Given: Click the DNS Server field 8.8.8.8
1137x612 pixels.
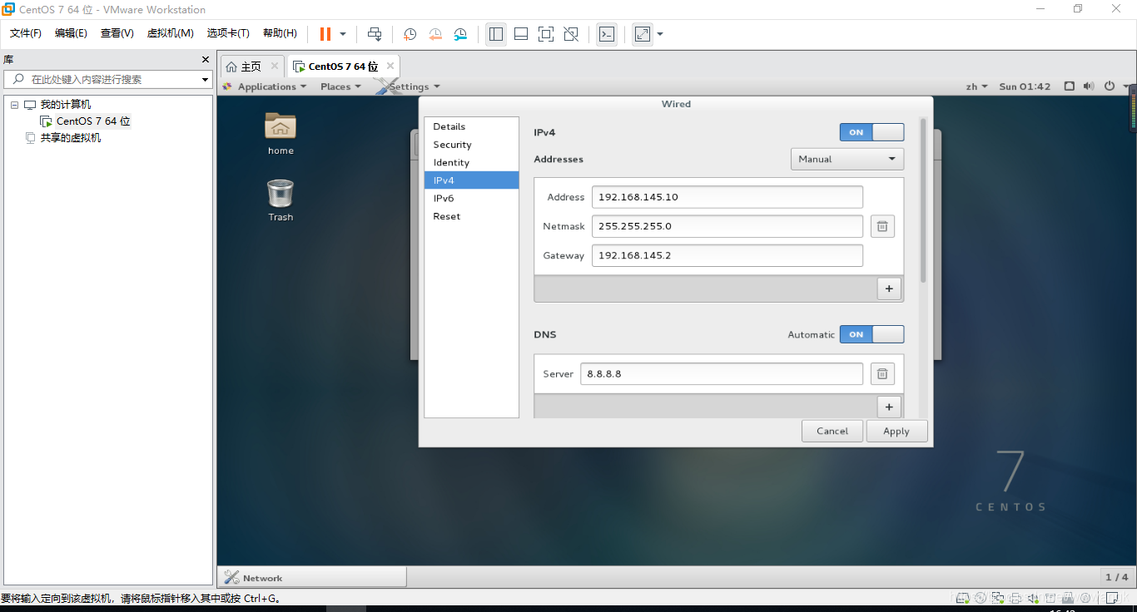Looking at the screenshot, I should (x=722, y=374).
